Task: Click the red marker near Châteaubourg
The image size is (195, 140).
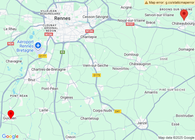Action: point(184,15)
